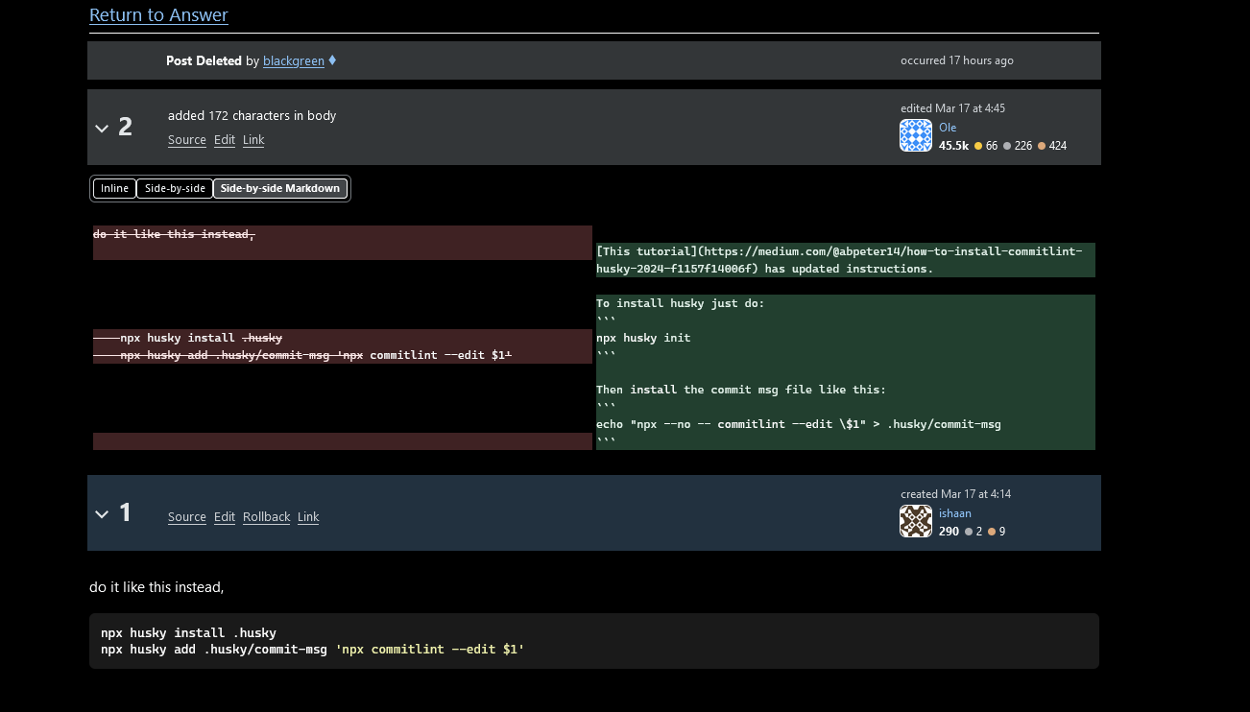Click revision number 2
The image size is (1250, 712).
125,127
